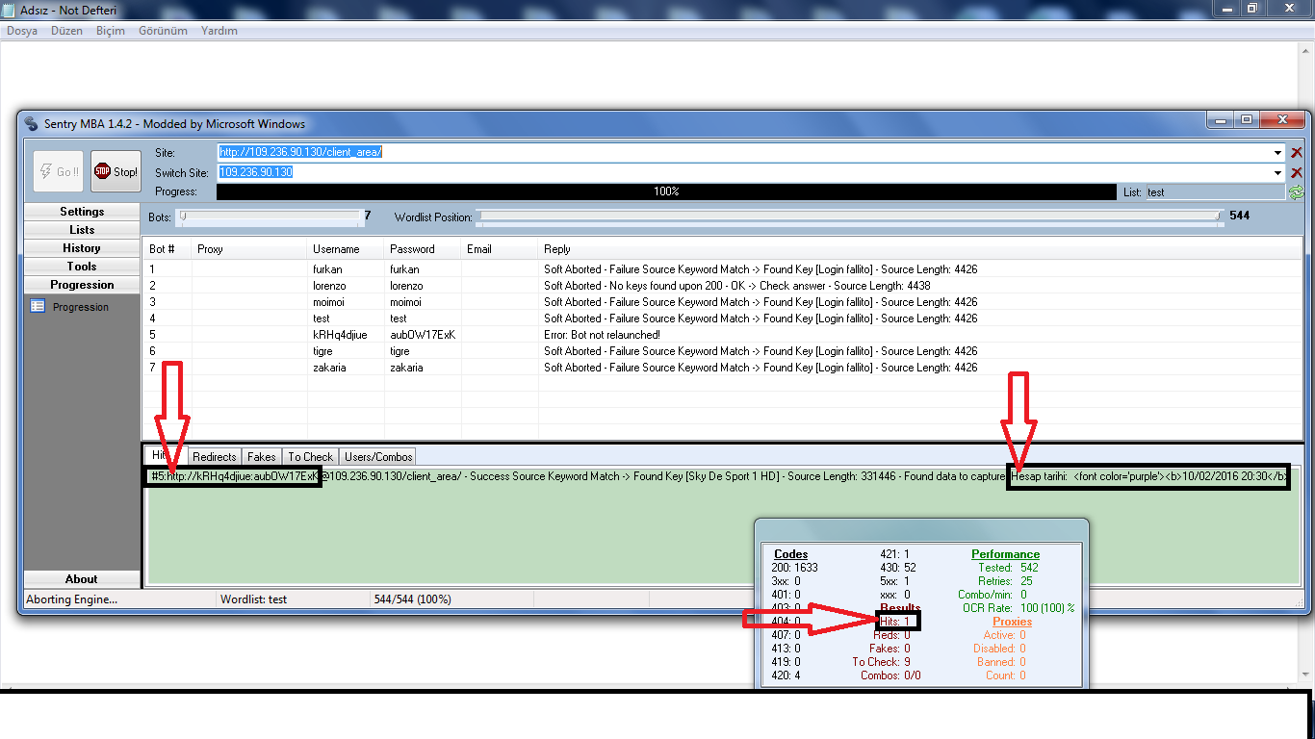Screen dimensions: 1315x739
Task: Open the Dosya menu in Notepad
Action: (x=22, y=31)
